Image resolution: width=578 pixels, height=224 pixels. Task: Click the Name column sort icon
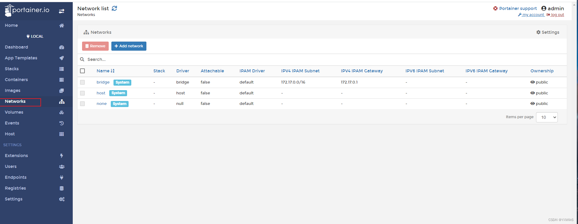[x=113, y=71]
